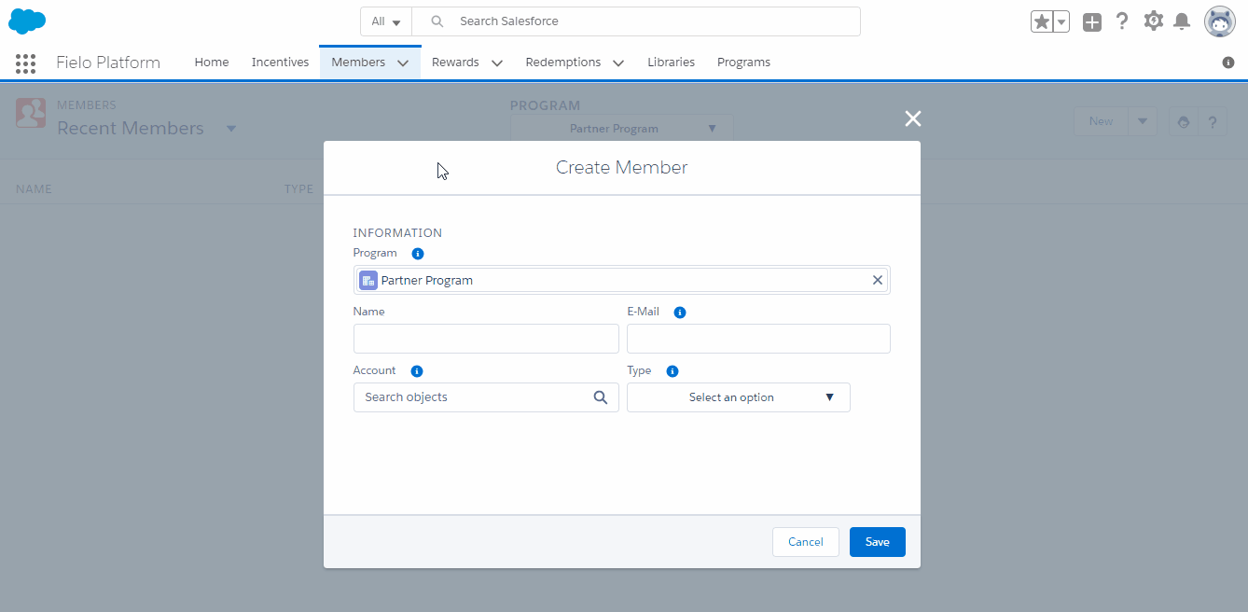
Task: Expand the Members tab chevron
Action: tap(403, 63)
